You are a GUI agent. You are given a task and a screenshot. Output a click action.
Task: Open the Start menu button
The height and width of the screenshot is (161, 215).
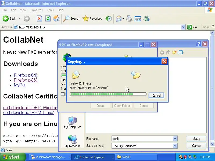click(x=13, y=157)
